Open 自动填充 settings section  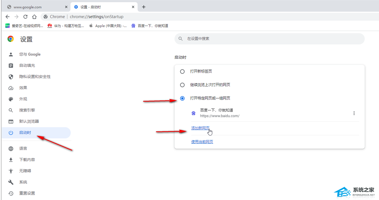pyautogui.click(x=27, y=65)
